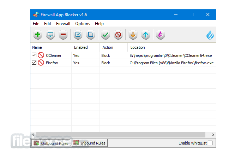The width and height of the screenshot is (247, 159).
Task: Select the CCleaner name text
Action: 54,55
